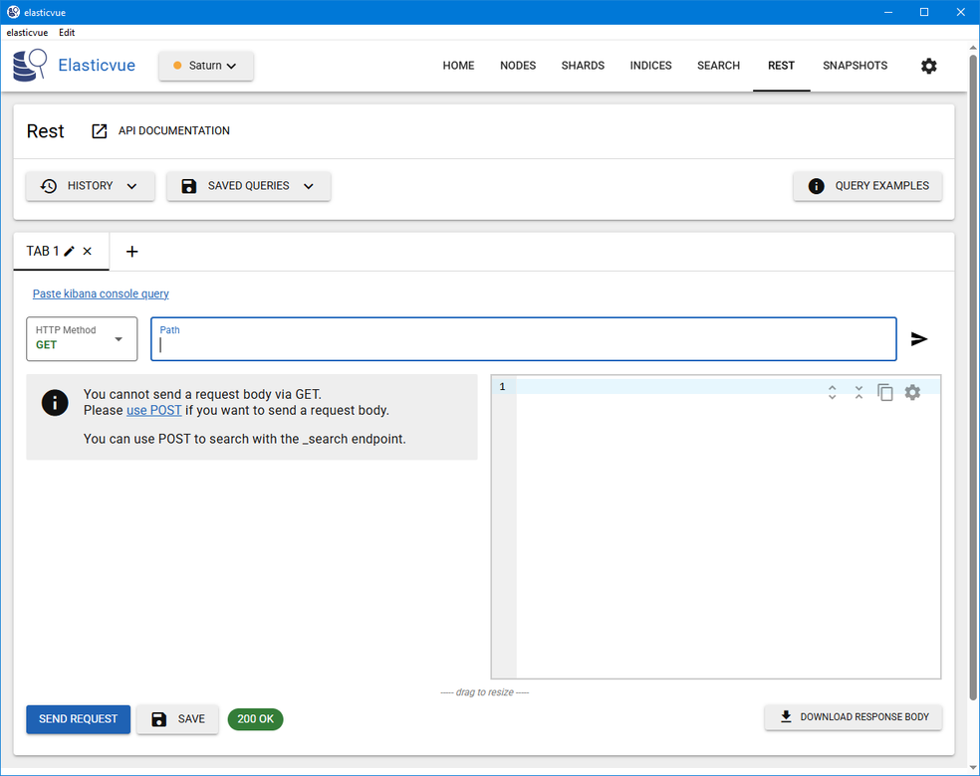Open the HTTP Method GET dropdown

click(82, 338)
